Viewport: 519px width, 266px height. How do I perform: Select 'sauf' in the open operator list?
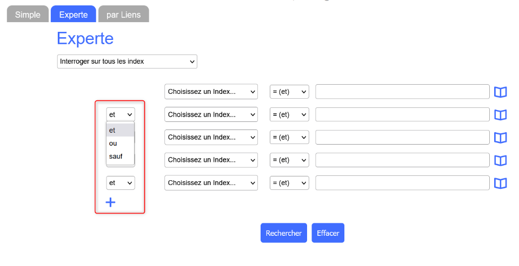click(x=116, y=156)
